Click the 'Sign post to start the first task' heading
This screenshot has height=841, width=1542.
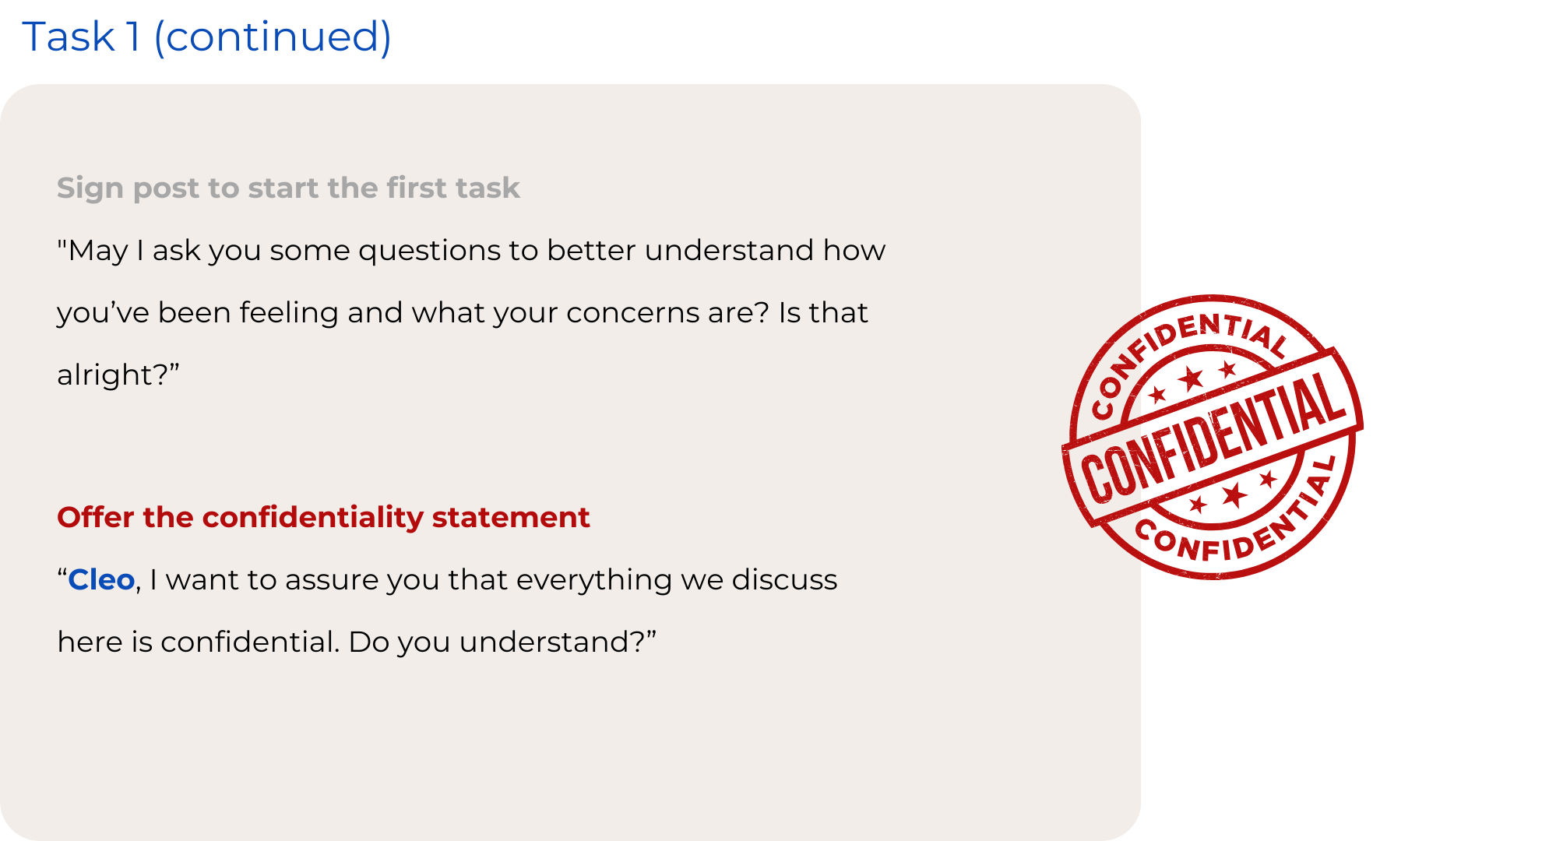coord(288,188)
